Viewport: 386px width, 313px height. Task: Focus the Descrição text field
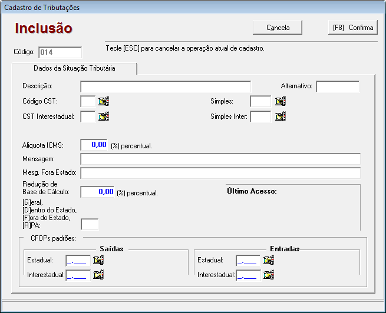tap(166, 87)
